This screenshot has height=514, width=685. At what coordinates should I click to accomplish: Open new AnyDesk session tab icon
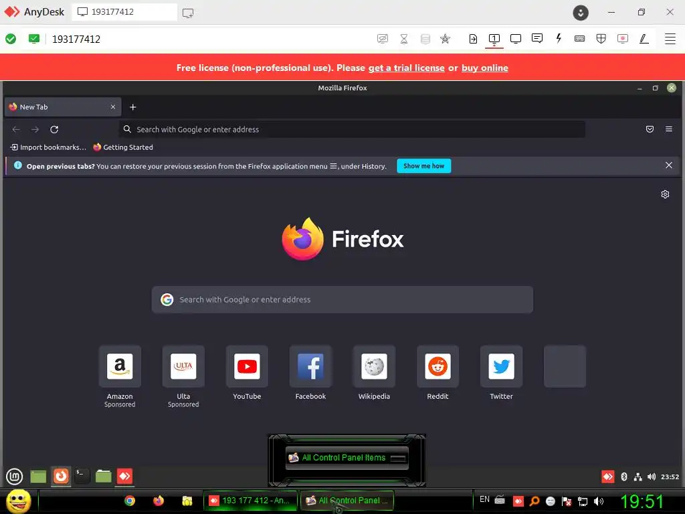[188, 13]
